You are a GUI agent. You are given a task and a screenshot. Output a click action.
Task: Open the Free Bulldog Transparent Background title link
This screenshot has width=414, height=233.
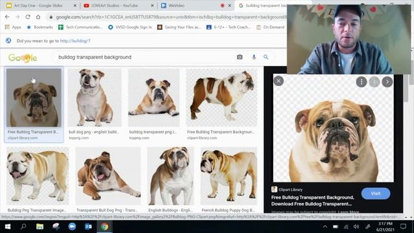click(x=312, y=201)
